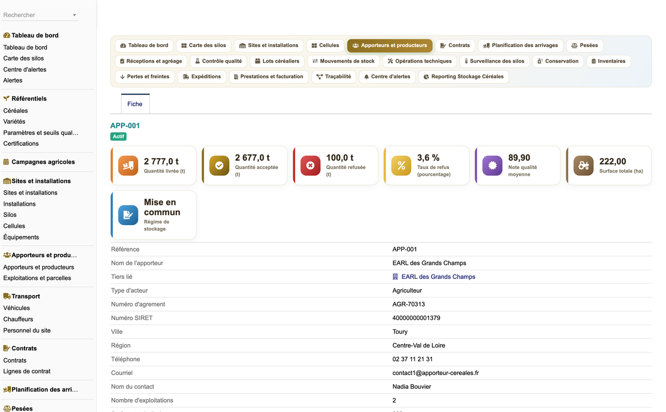Open Prestations et facturation nav button

(269, 77)
